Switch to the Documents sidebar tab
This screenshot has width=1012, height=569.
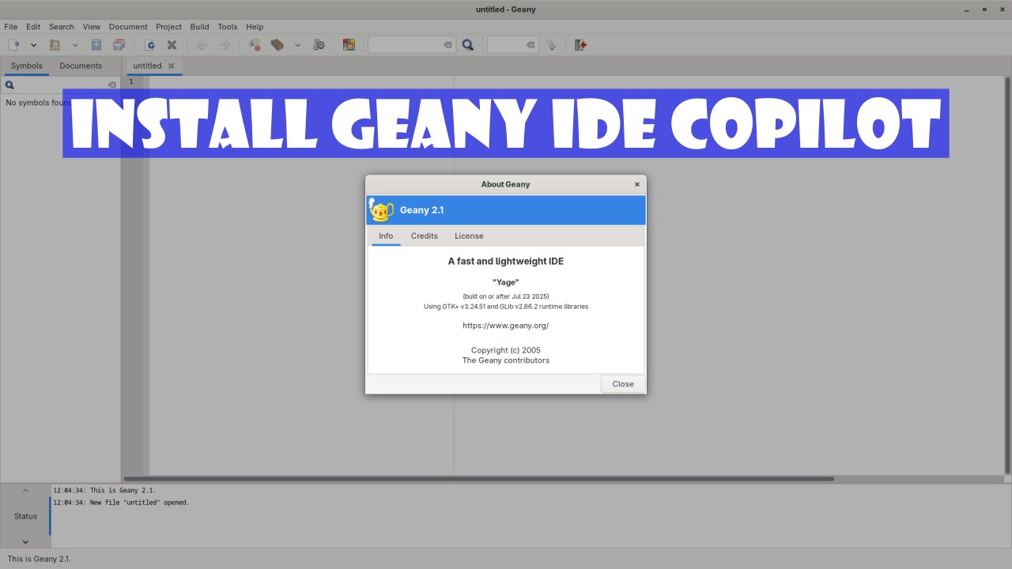[x=81, y=66]
